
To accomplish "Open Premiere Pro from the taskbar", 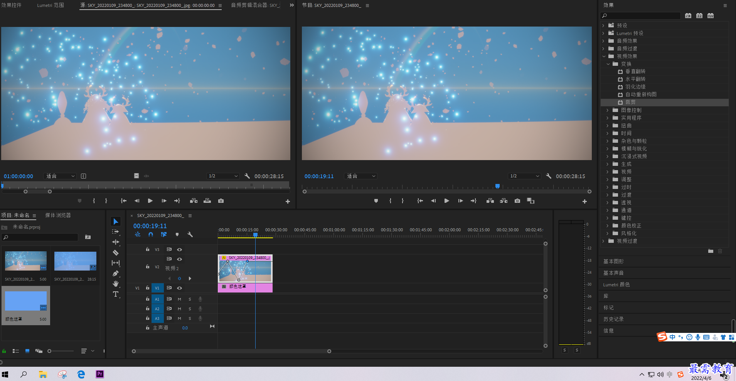I will click(100, 374).
